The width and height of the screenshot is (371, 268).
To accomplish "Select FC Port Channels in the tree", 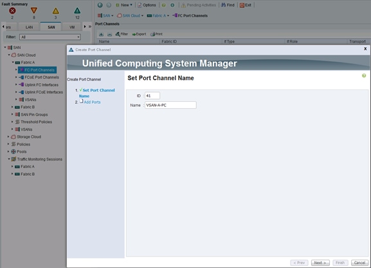I will tap(37, 70).
